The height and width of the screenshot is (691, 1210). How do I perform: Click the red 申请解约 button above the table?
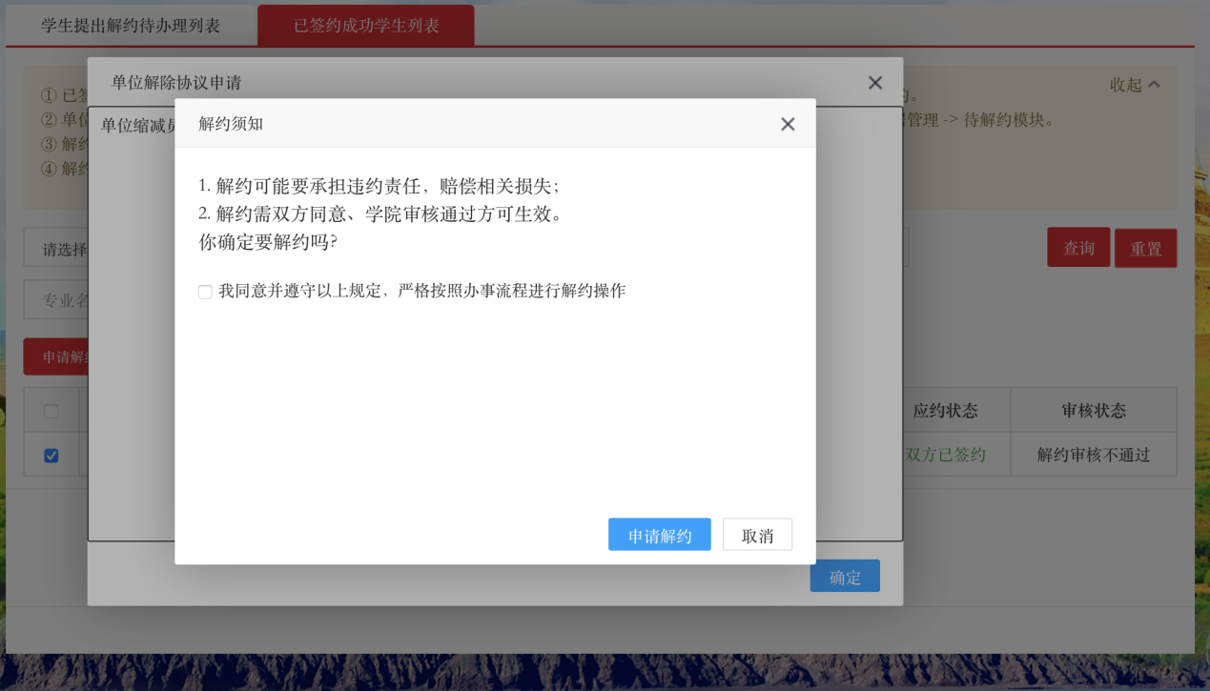point(57,357)
